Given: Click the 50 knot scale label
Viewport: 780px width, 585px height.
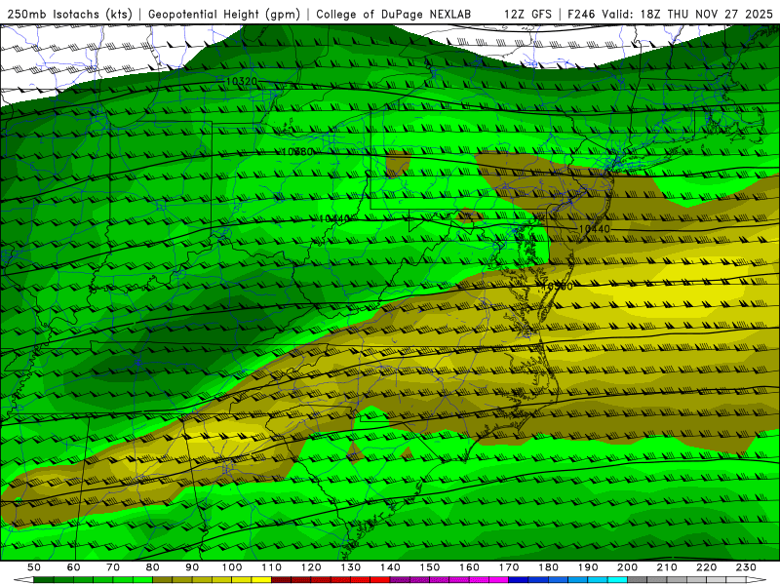Looking at the screenshot, I should pos(34,567).
